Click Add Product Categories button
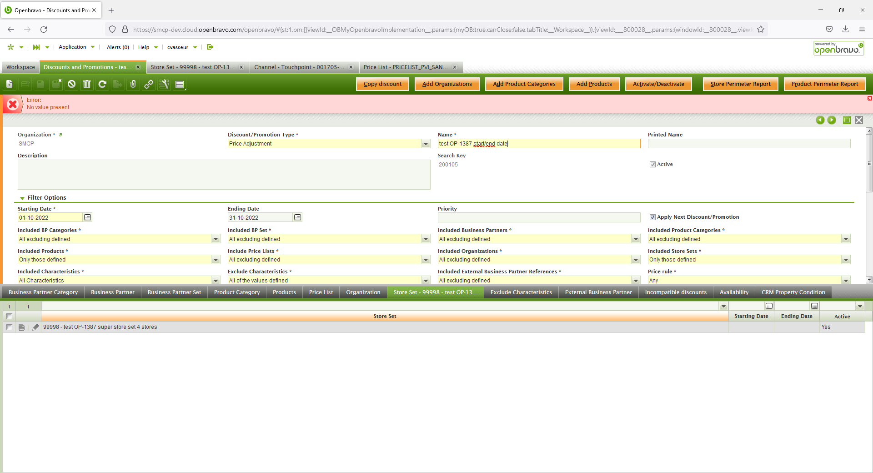873x473 pixels. tap(524, 84)
